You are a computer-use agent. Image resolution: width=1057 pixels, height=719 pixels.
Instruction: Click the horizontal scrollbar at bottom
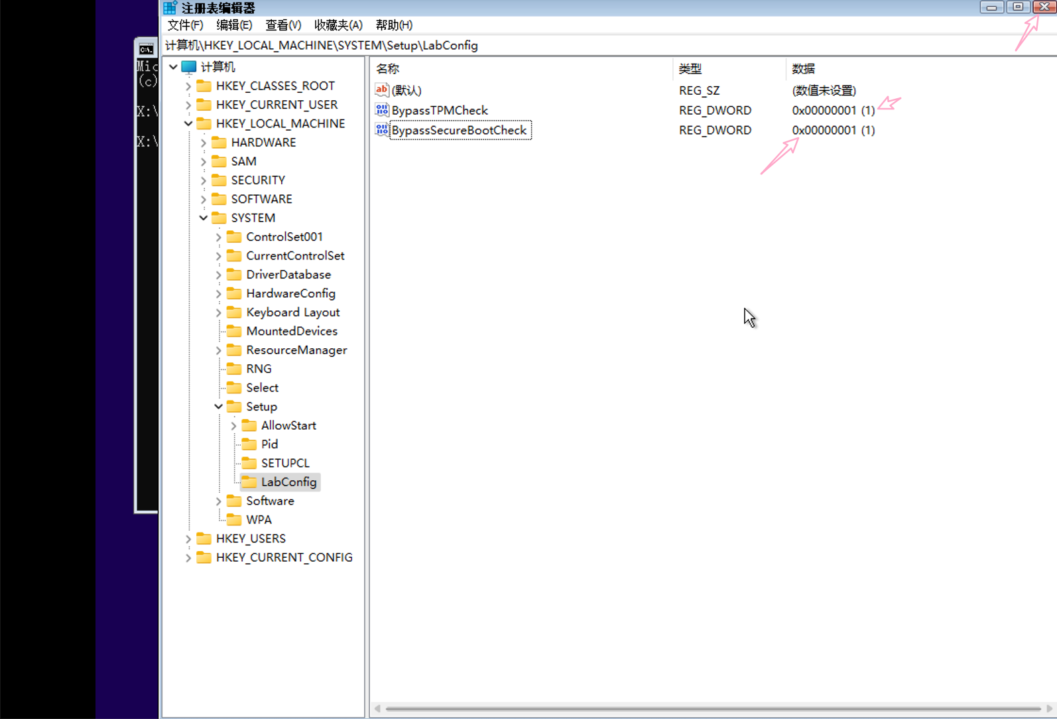[x=713, y=708]
